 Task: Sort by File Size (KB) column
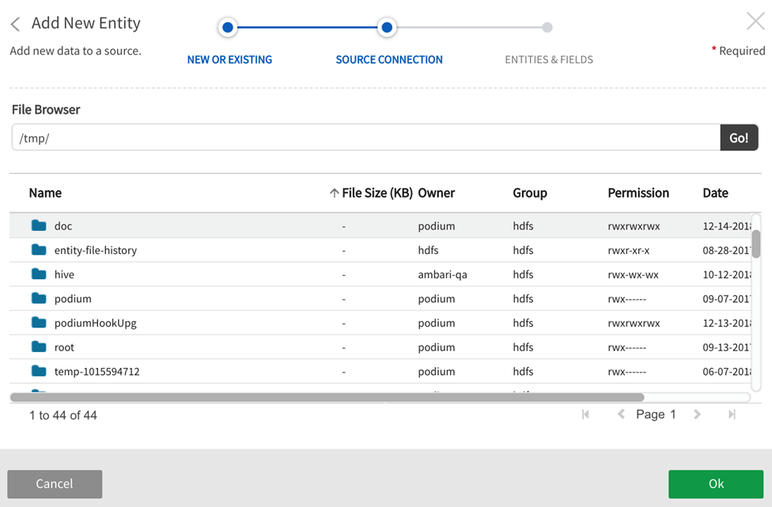(377, 193)
